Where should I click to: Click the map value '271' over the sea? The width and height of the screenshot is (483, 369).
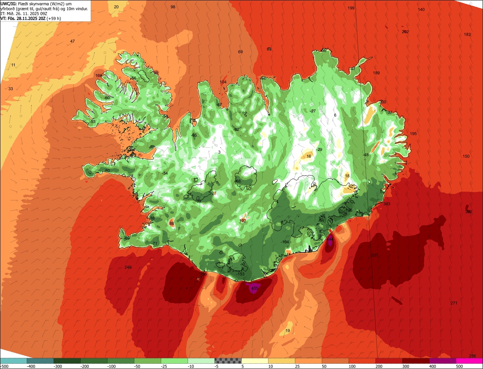(x=454, y=303)
